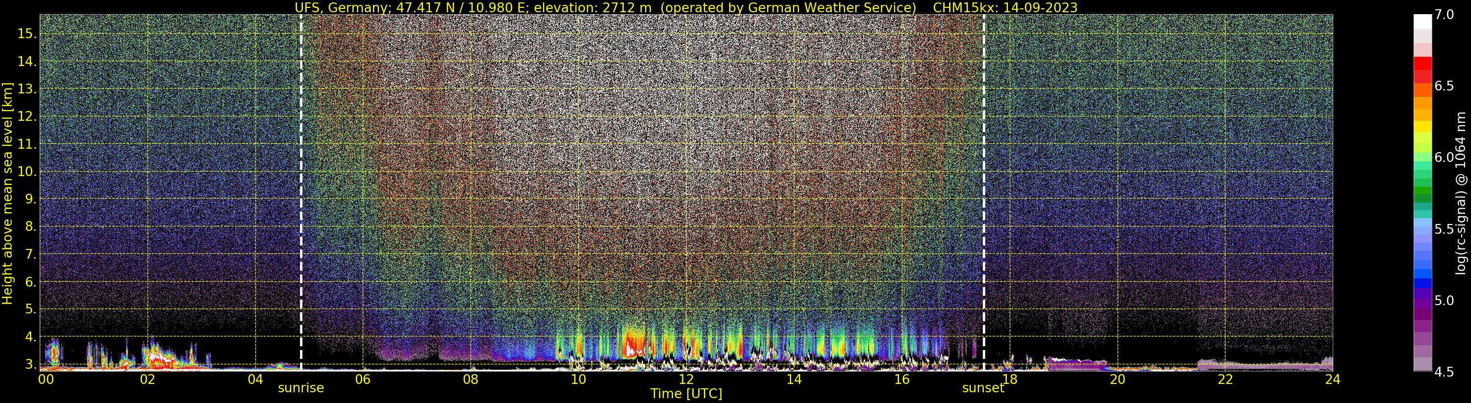Image resolution: width=1471 pixels, height=403 pixels.
Task: Click the height axis tick '13.'
Action: [27, 89]
